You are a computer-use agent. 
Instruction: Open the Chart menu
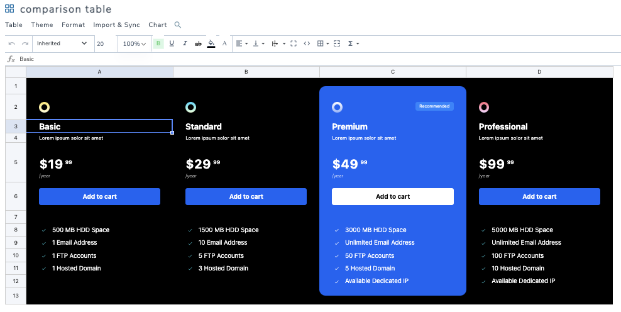click(158, 25)
